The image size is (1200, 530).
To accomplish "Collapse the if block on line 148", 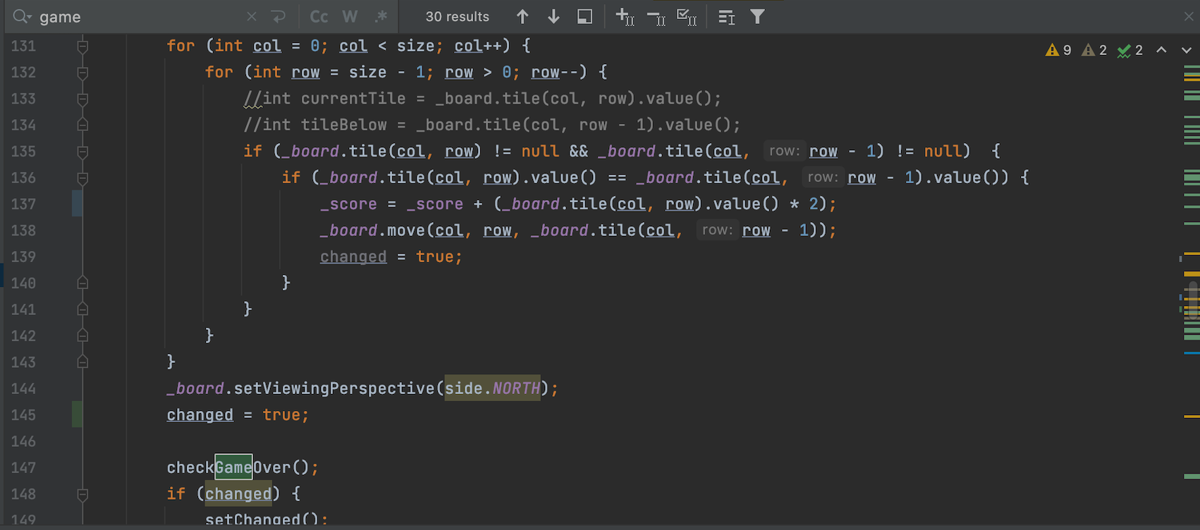I will tap(82, 495).
